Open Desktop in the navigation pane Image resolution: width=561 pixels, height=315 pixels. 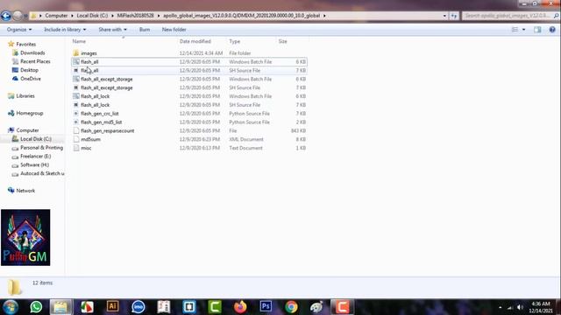pos(29,70)
